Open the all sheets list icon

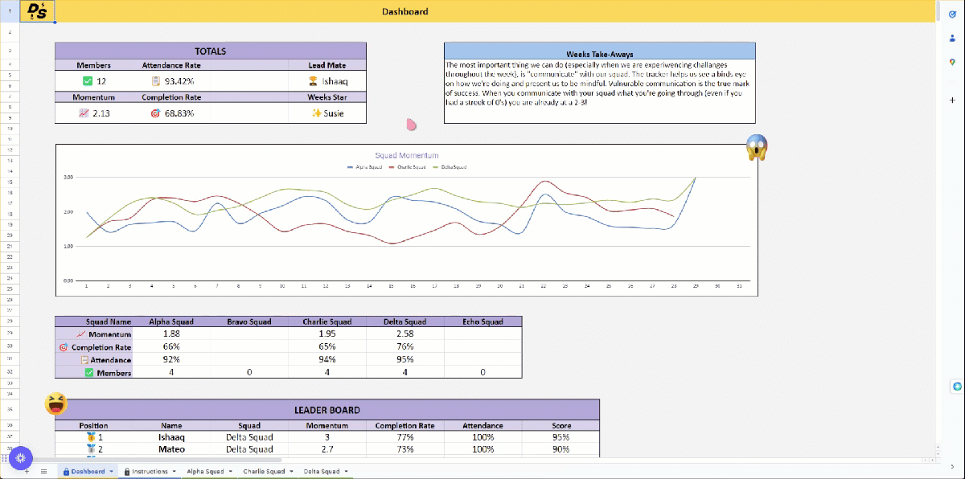click(43, 471)
